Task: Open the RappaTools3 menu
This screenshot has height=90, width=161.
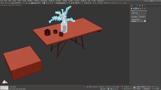Action: pyautogui.click(x=100, y=1)
